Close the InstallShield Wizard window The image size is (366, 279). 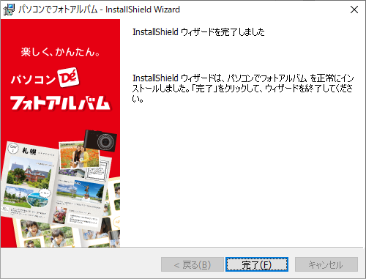[354, 10]
